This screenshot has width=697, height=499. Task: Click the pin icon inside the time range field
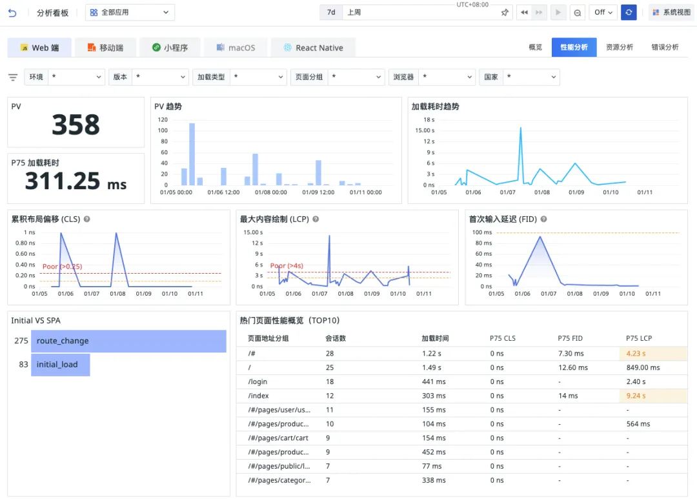505,12
